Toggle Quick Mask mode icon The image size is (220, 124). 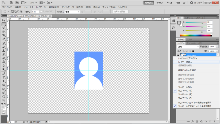(x=4, y=112)
